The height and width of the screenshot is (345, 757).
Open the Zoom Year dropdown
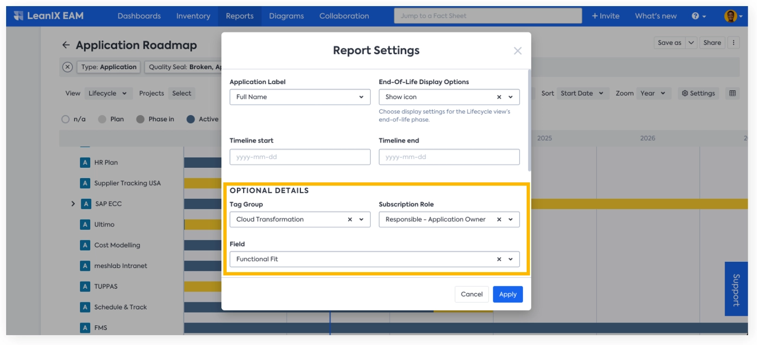tap(653, 93)
